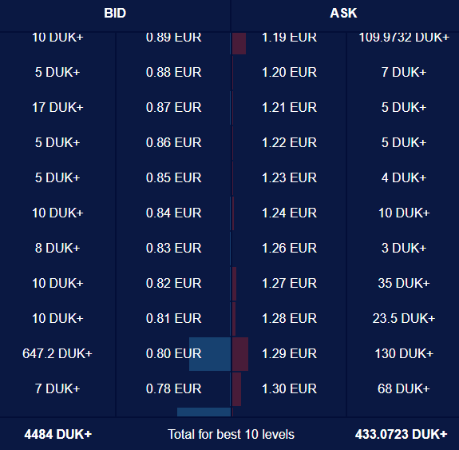459x450 pixels.
Task: Click the ASK column header
Action: 343,14
